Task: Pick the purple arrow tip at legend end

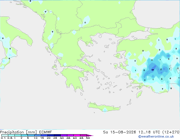Action: [90, 135]
